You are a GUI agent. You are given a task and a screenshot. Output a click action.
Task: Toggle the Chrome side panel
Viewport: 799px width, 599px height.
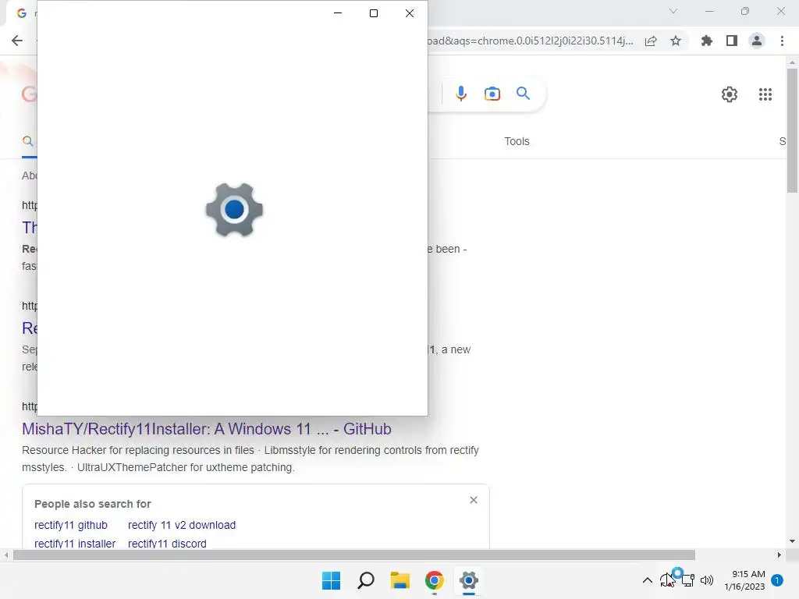732,41
